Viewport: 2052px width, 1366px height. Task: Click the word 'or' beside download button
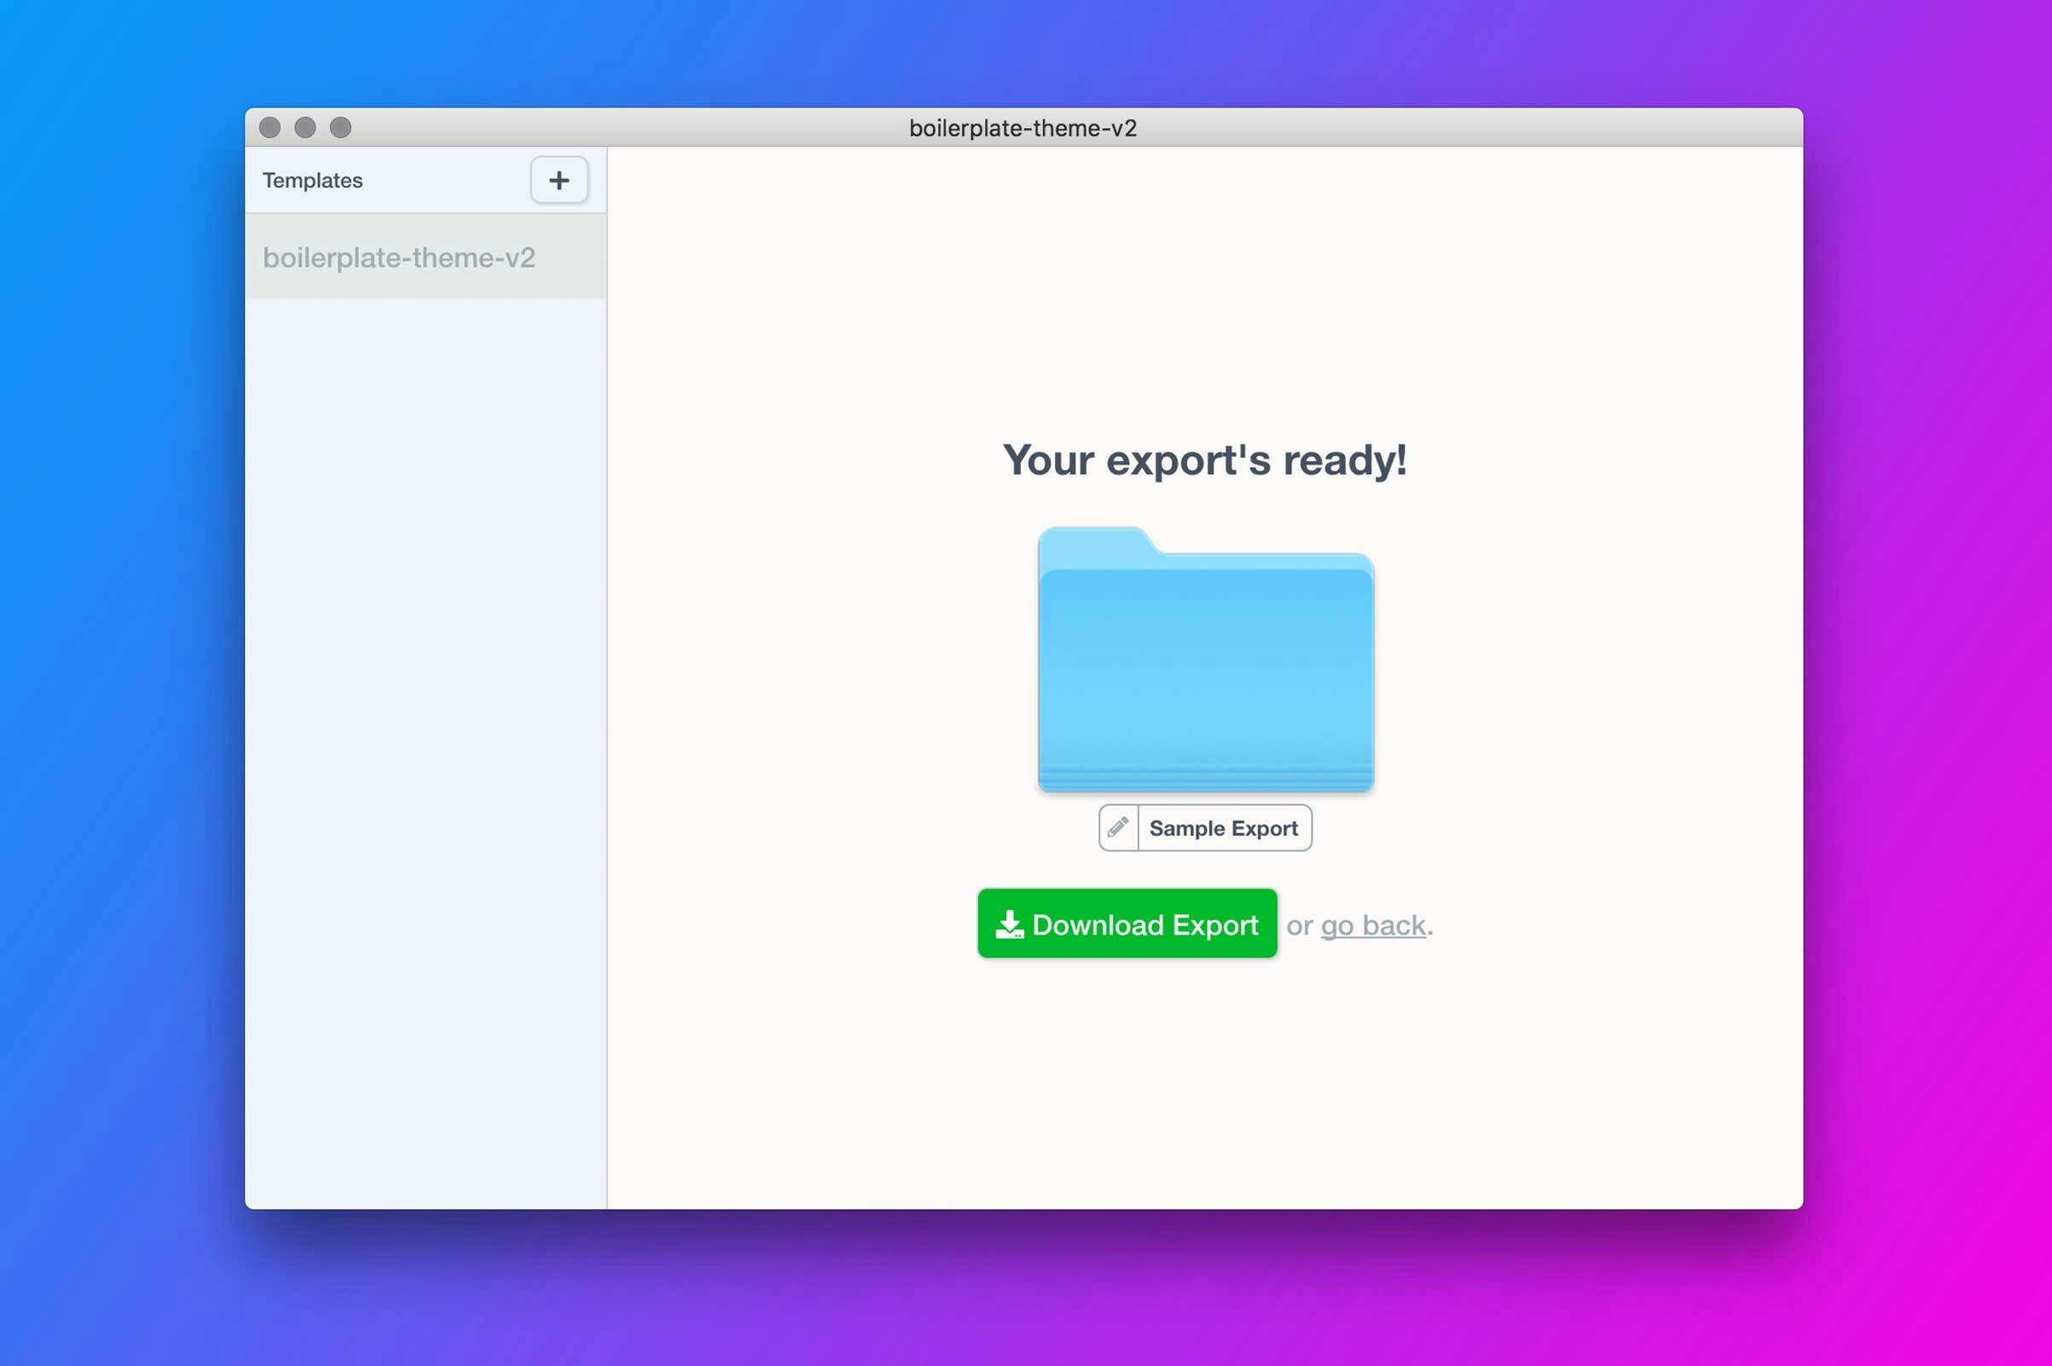coord(1299,925)
